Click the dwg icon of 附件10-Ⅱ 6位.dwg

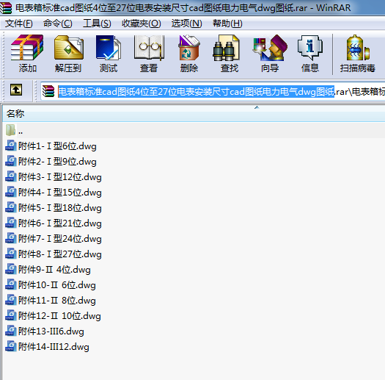[10, 284]
